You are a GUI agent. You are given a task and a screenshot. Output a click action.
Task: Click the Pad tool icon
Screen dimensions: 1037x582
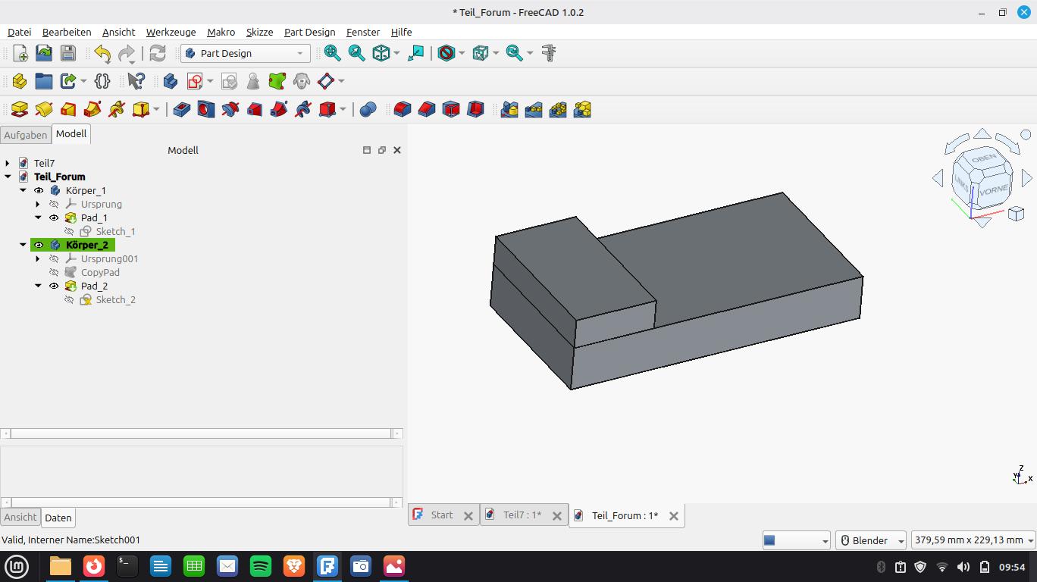[20, 110]
